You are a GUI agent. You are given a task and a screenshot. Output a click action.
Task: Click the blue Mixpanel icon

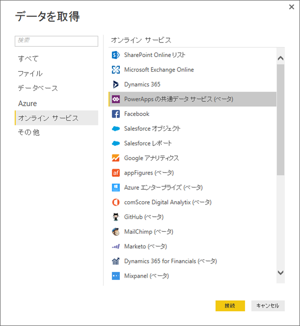click(115, 276)
